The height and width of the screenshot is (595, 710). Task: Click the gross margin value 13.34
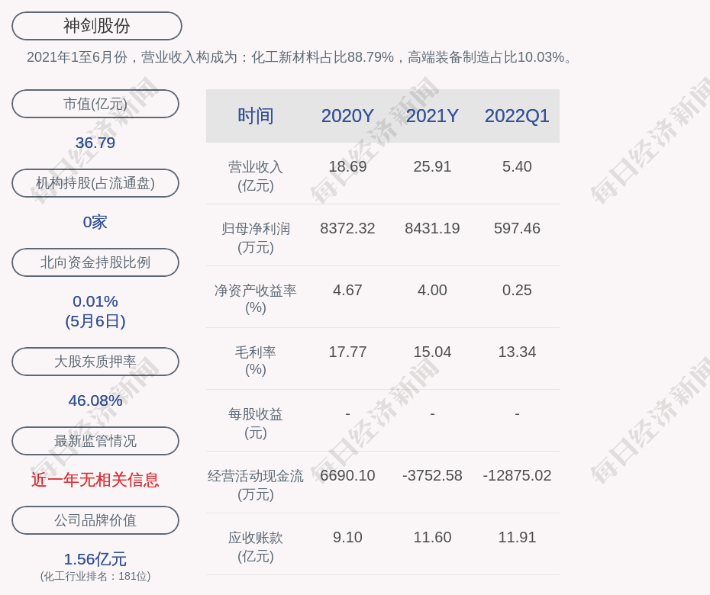coord(517,352)
